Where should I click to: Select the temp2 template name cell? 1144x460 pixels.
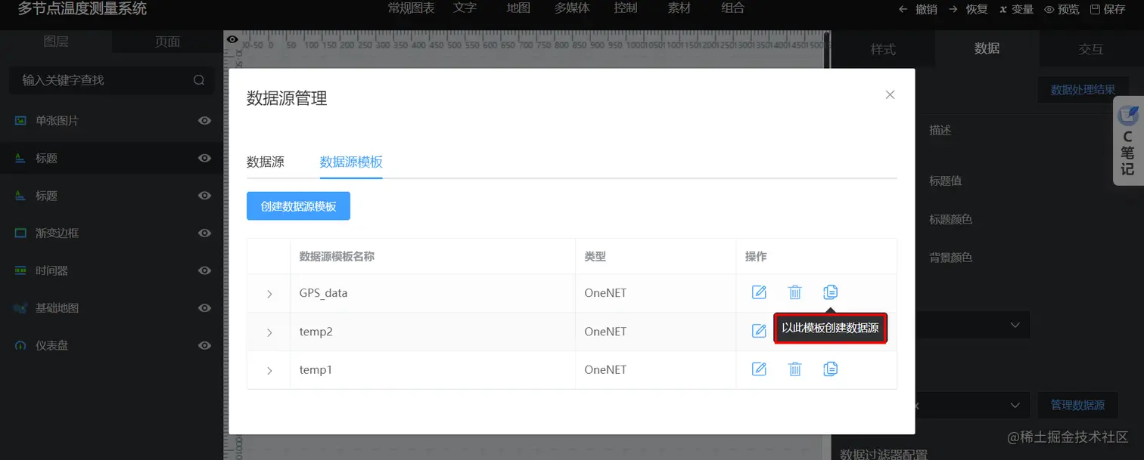tap(433, 332)
